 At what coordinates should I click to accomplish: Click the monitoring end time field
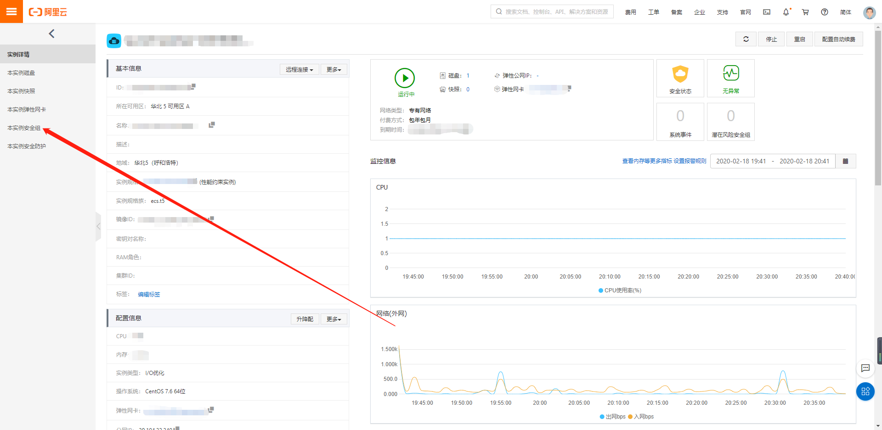[804, 161]
